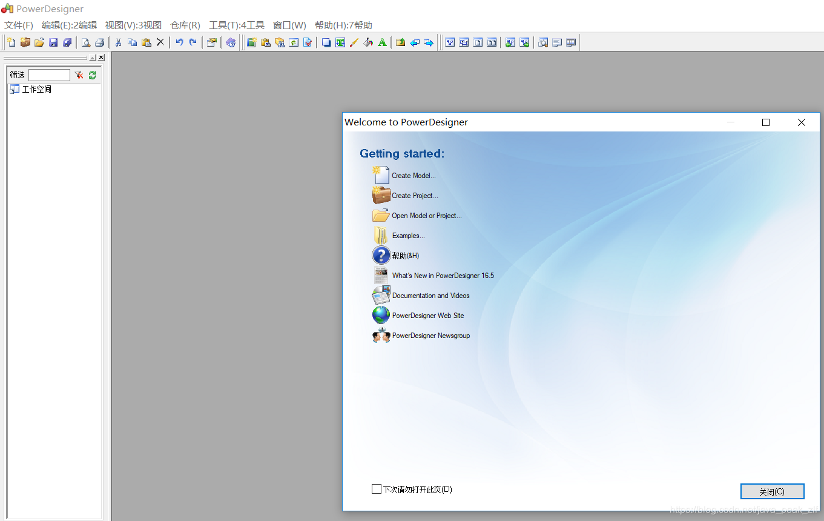Open the 帮助(H) menu
Screen dimensions: 824x521
coord(343,25)
